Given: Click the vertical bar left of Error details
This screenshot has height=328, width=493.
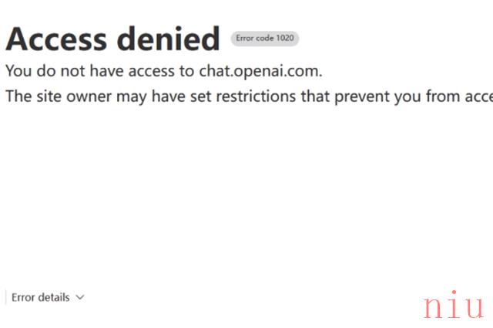Looking at the screenshot, I should tap(5, 297).
